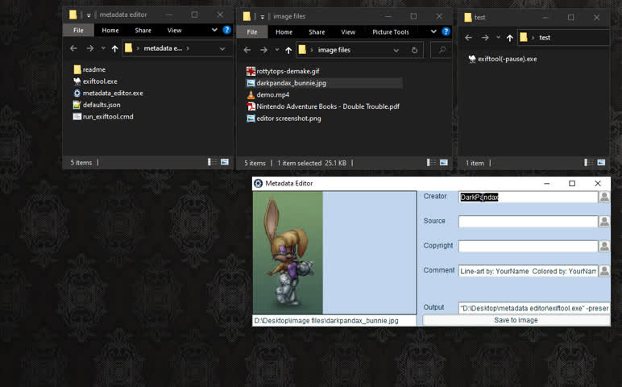This screenshot has height=387, width=622.
Task: Open the Share tab in metadata editor window
Action: click(x=143, y=31)
